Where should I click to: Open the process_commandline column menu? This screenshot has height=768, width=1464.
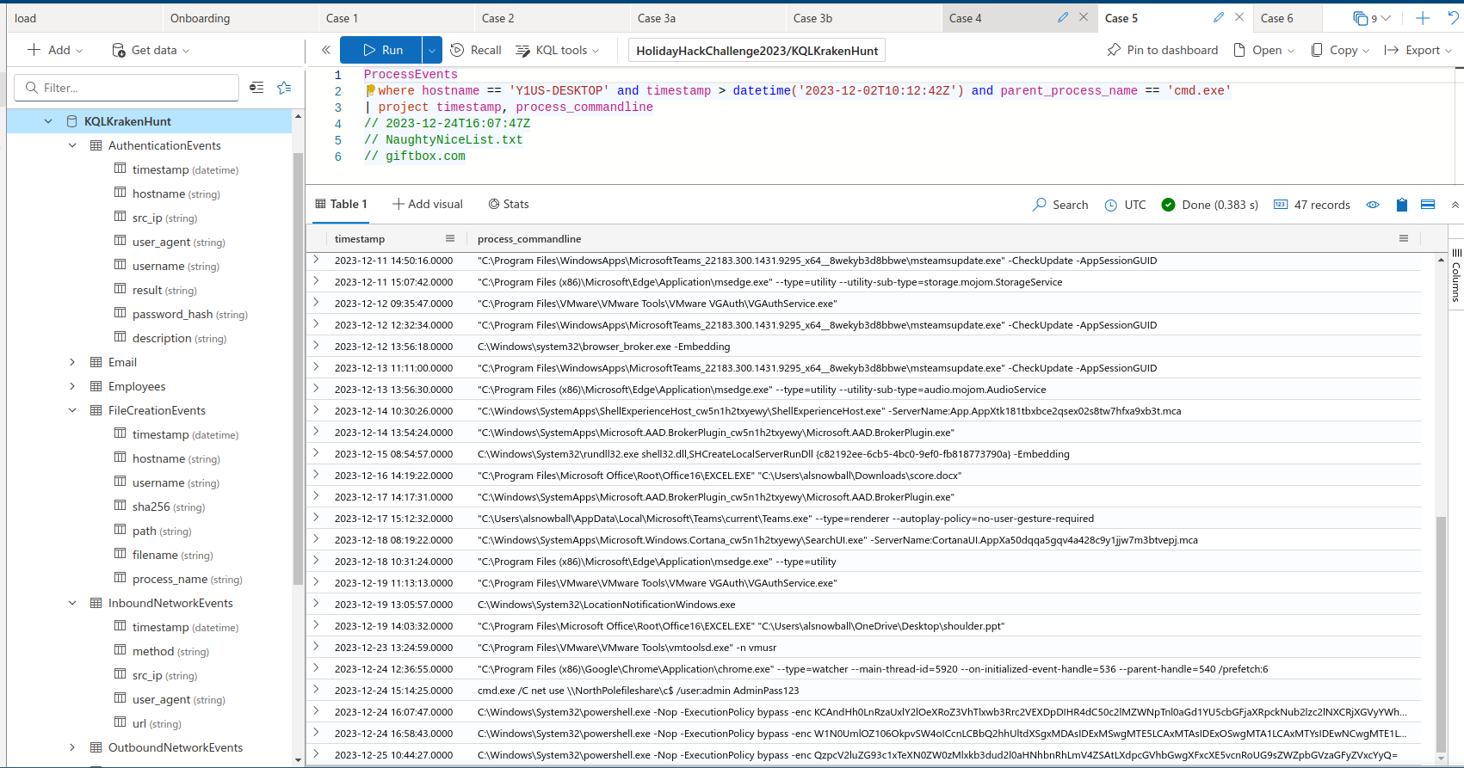(x=1404, y=238)
